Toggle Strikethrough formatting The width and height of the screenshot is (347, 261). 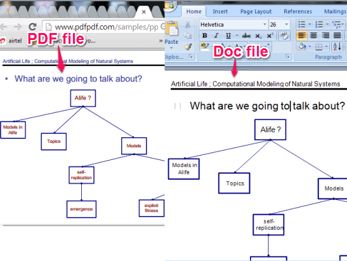point(246,36)
